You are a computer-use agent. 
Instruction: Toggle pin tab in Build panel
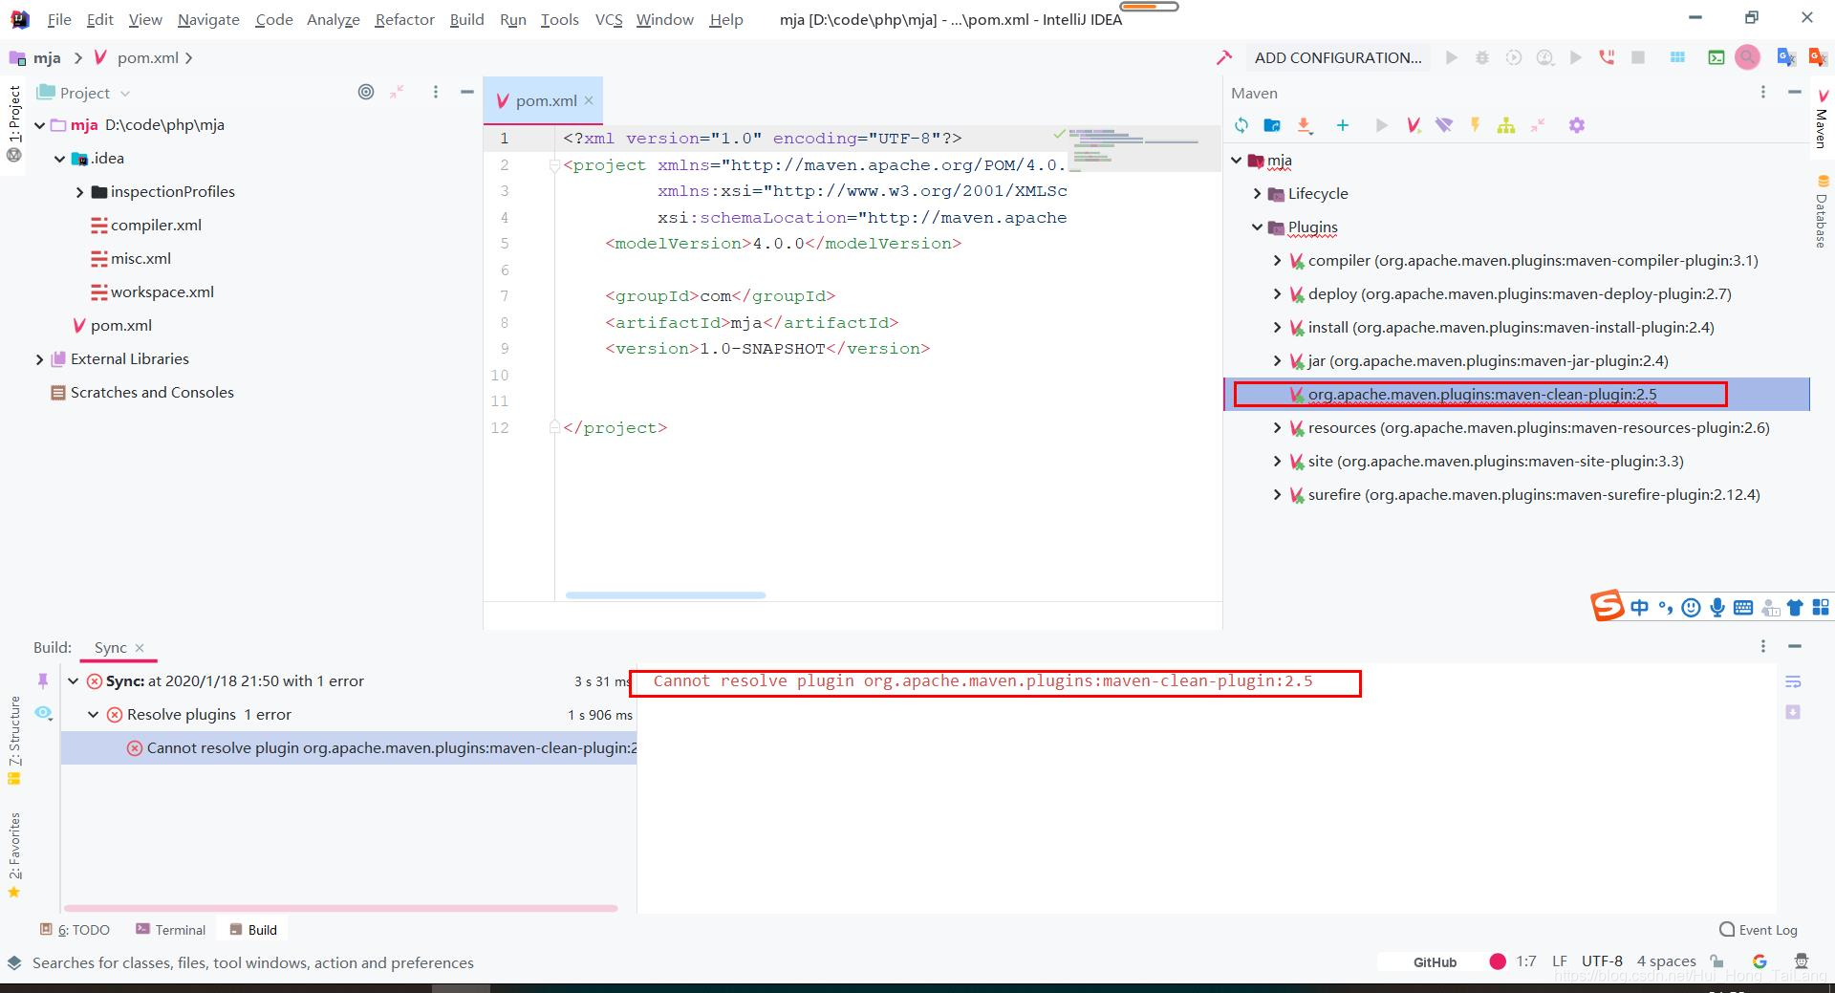[x=42, y=680]
